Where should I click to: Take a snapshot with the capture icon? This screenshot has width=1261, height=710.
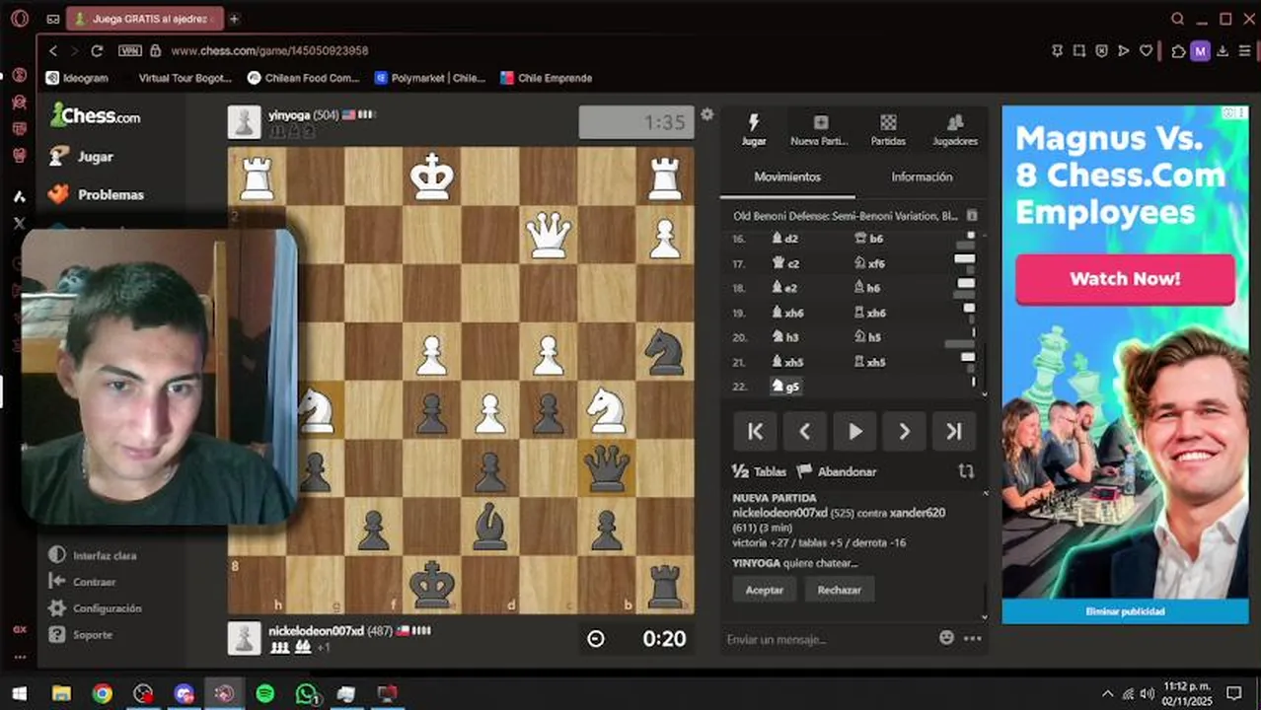[x=1078, y=50]
